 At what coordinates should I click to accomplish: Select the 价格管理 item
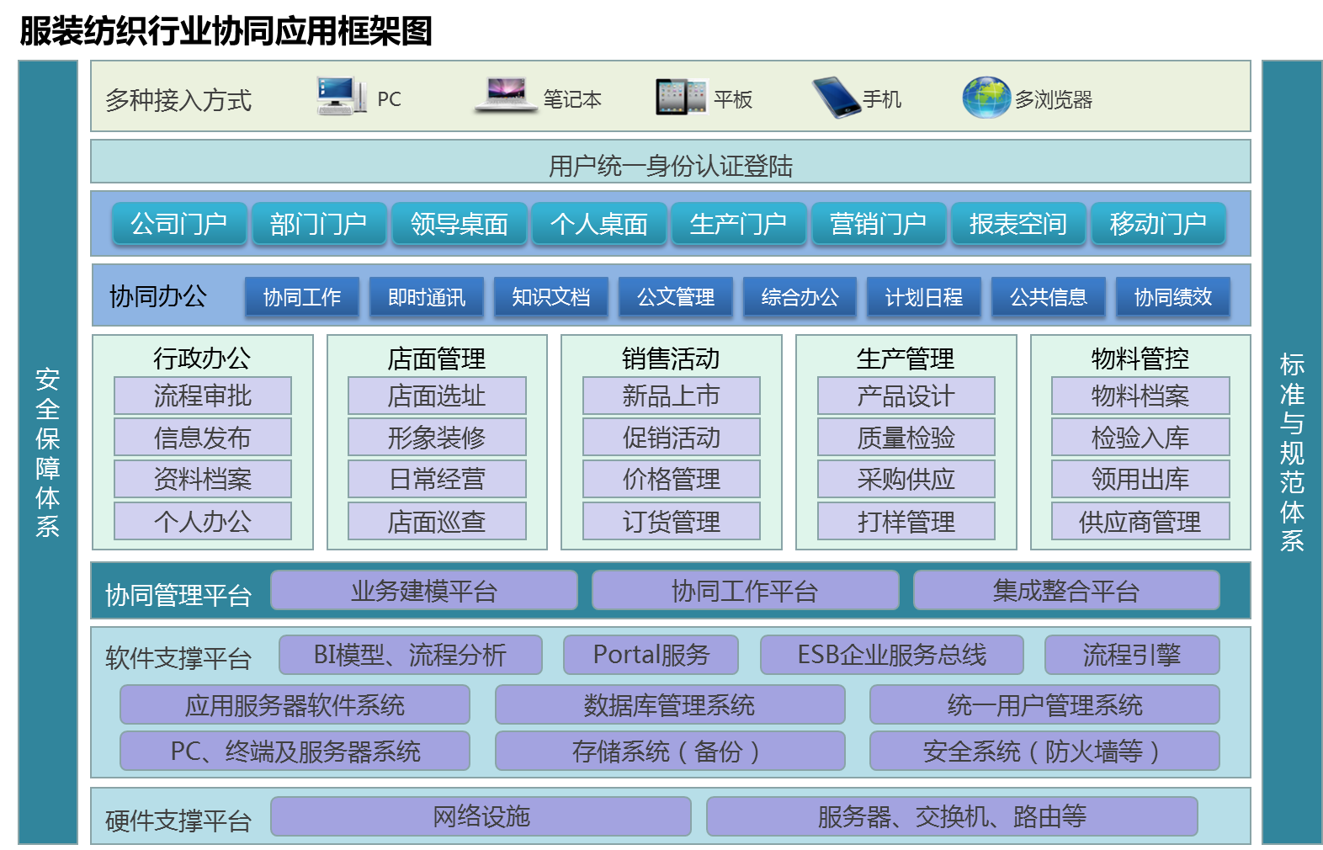(x=672, y=479)
